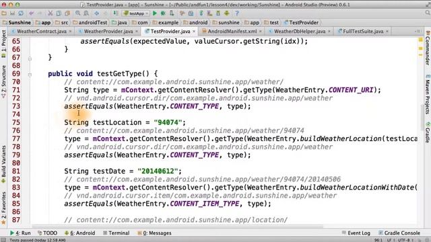This screenshot has height=242, width=431.
Task: Close the WeatherContract.java tab
Action: click(70, 32)
